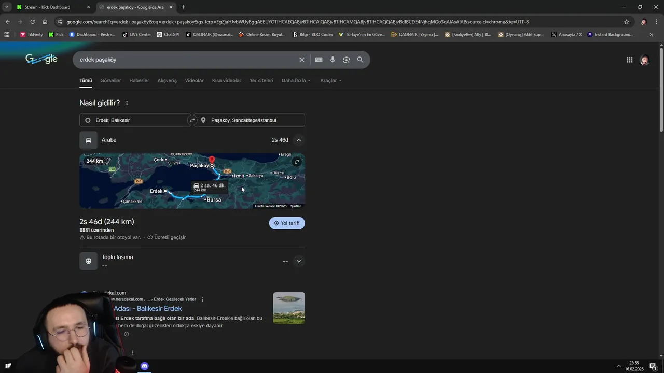Open the notification center icon
The image size is (664, 373).
point(653,366)
